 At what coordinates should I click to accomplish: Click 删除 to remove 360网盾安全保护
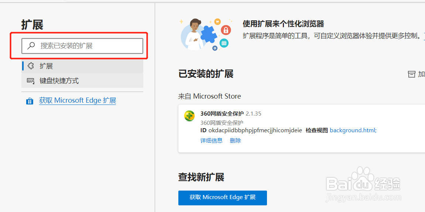[235, 140]
